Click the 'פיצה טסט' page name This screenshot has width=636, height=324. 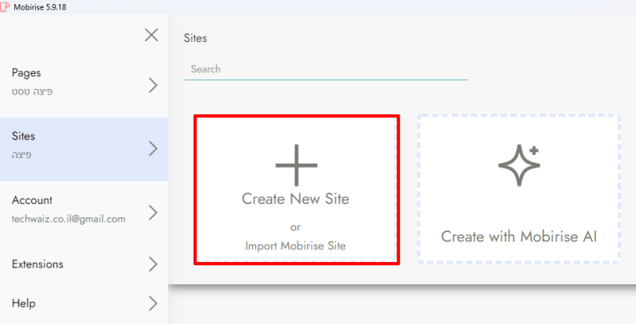tap(32, 91)
